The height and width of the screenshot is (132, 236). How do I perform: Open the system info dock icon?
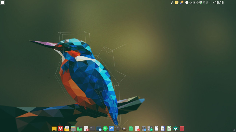click(x=144, y=128)
